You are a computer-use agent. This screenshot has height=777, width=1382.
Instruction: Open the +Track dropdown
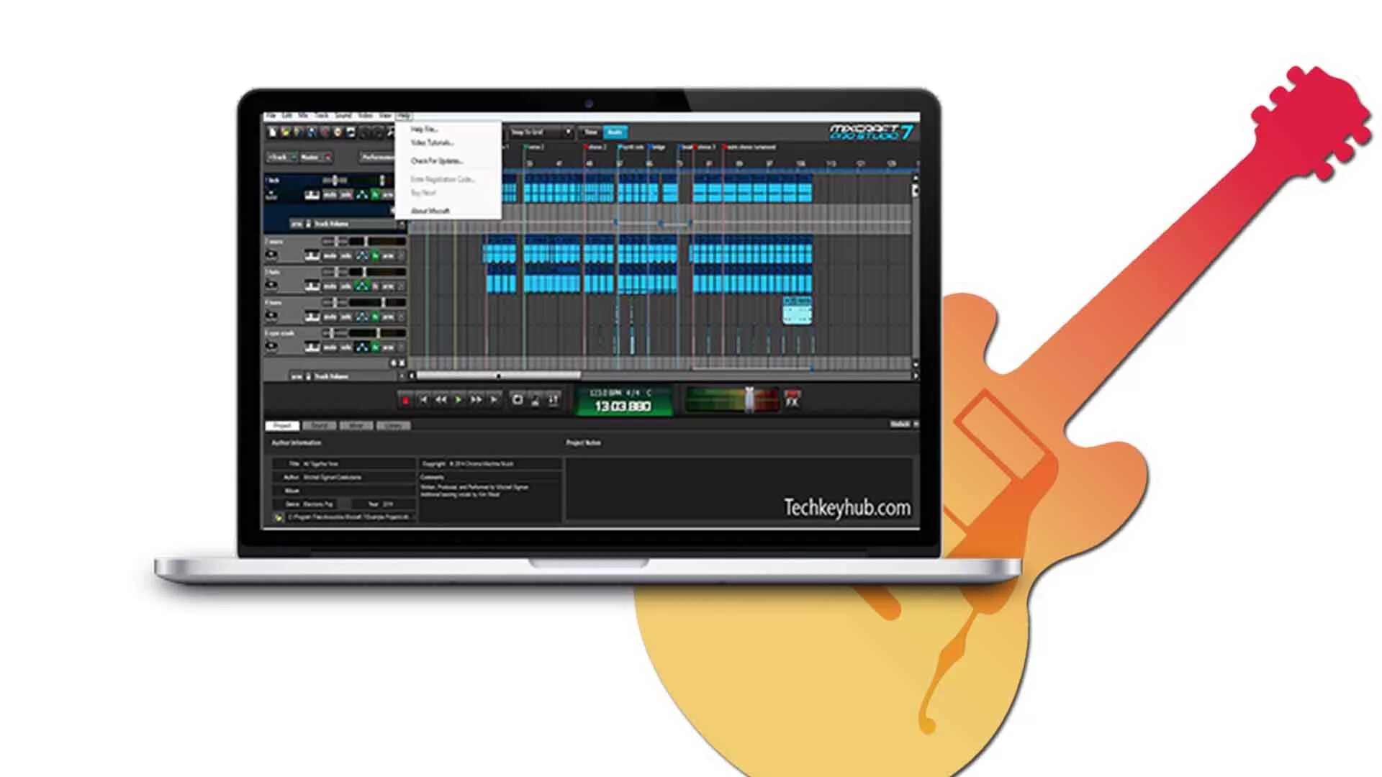(x=281, y=157)
